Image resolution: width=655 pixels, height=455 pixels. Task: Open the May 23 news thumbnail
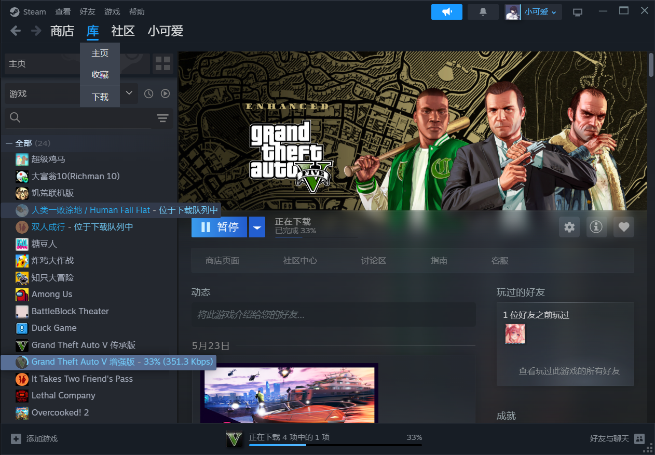click(289, 393)
